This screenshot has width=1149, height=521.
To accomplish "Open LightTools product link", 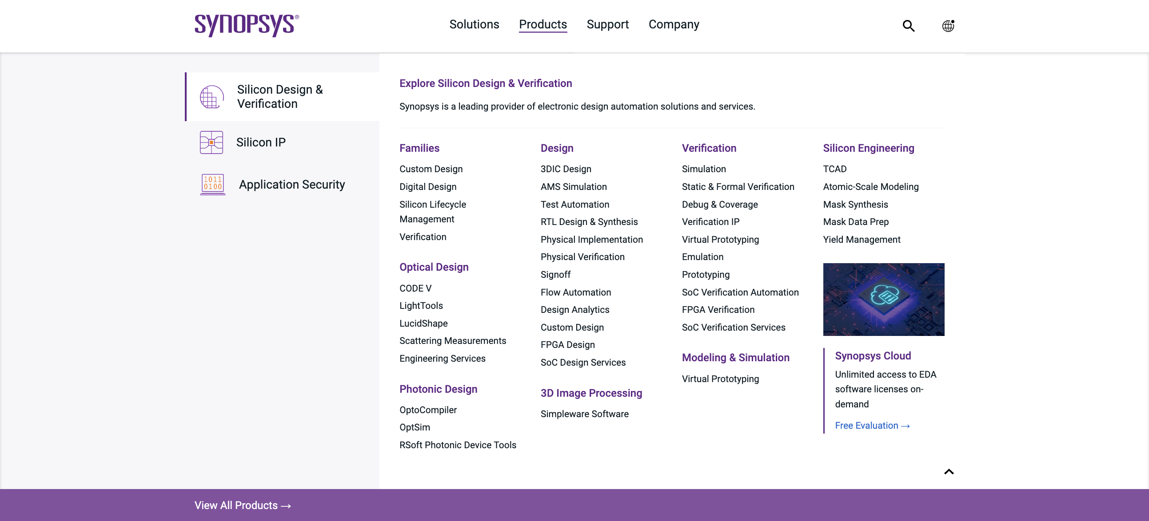I will 421,306.
